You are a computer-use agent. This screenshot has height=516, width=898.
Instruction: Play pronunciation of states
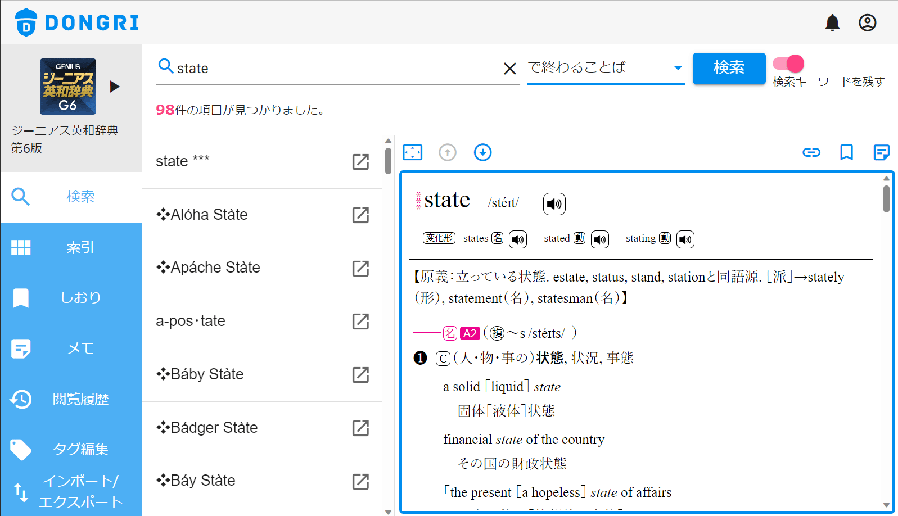(518, 239)
